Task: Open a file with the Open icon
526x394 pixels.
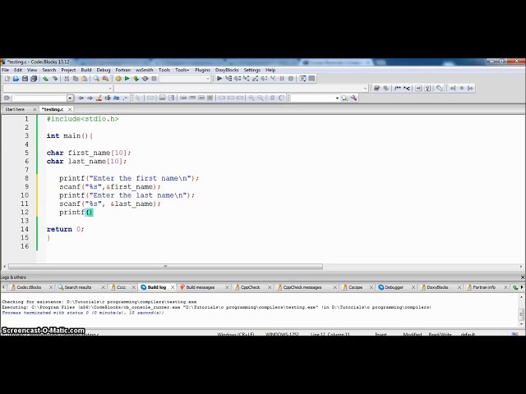Action: (16, 79)
